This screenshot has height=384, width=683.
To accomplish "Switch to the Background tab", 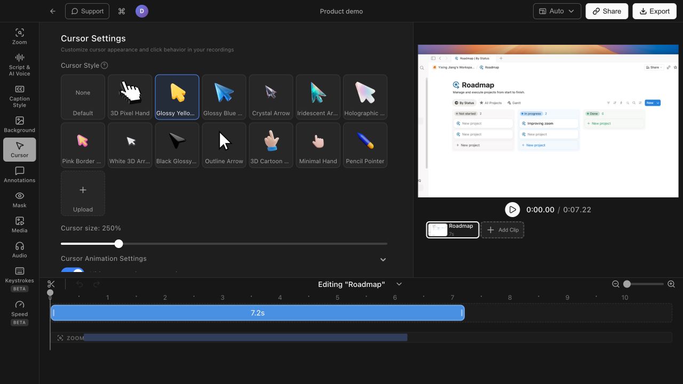I will tap(20, 124).
